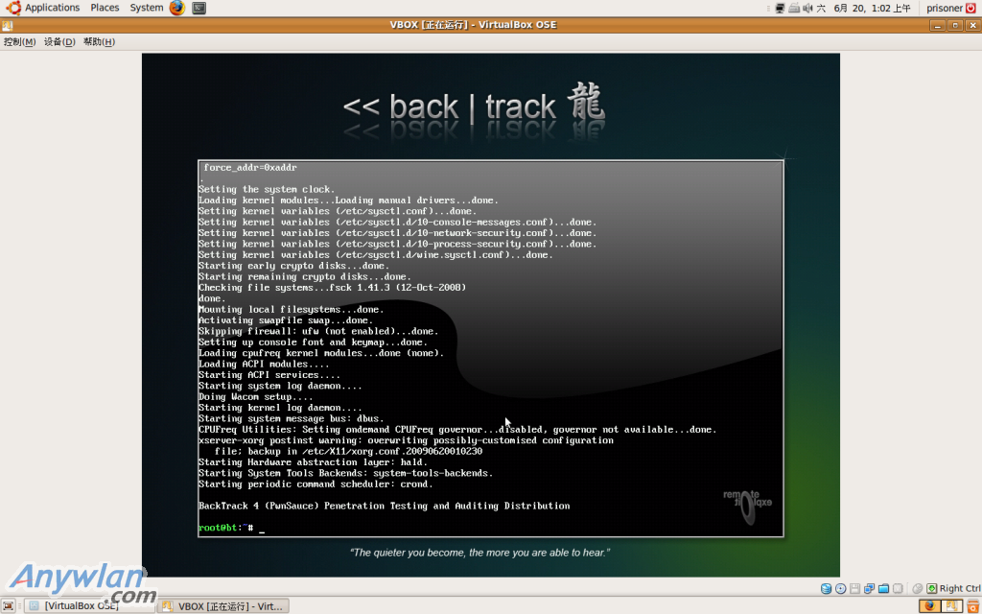Click the hard disk activity status icon
This screenshot has width=982, height=614.
pyautogui.click(x=826, y=588)
